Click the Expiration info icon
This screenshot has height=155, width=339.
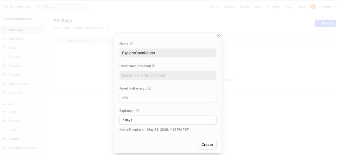point(137,111)
